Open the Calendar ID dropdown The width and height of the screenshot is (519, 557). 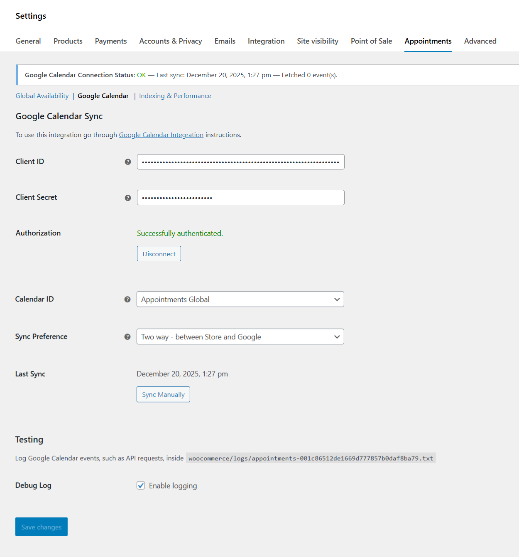pyautogui.click(x=240, y=299)
